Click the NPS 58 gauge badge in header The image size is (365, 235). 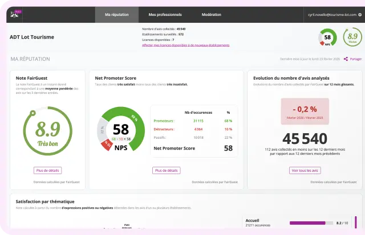coord(327,38)
